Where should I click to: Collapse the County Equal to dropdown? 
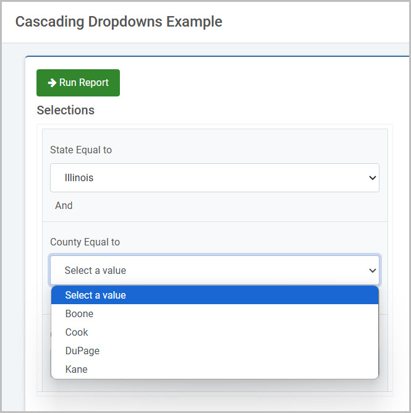[x=214, y=270]
